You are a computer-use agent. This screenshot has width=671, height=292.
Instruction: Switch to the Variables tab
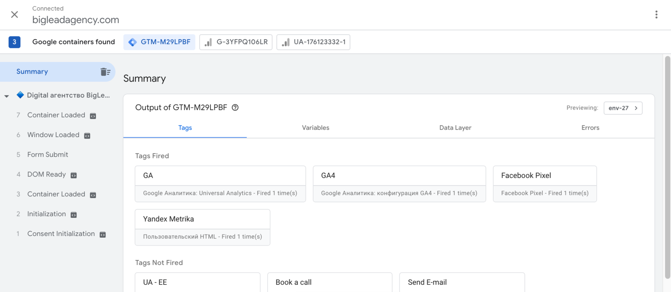coord(316,128)
